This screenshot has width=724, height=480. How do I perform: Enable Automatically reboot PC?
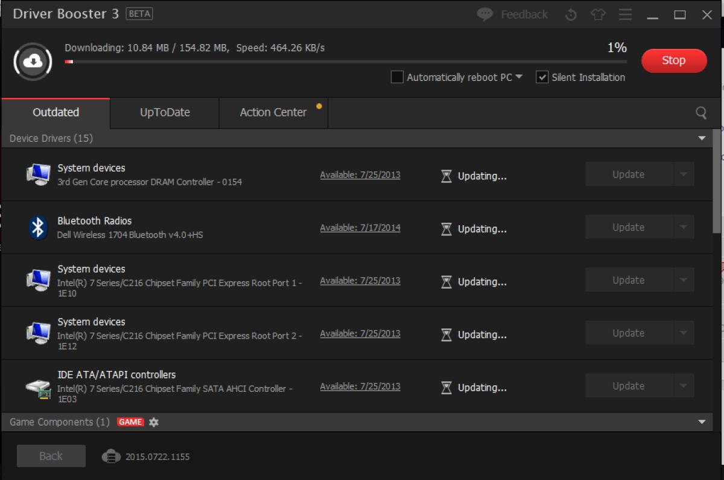[397, 77]
